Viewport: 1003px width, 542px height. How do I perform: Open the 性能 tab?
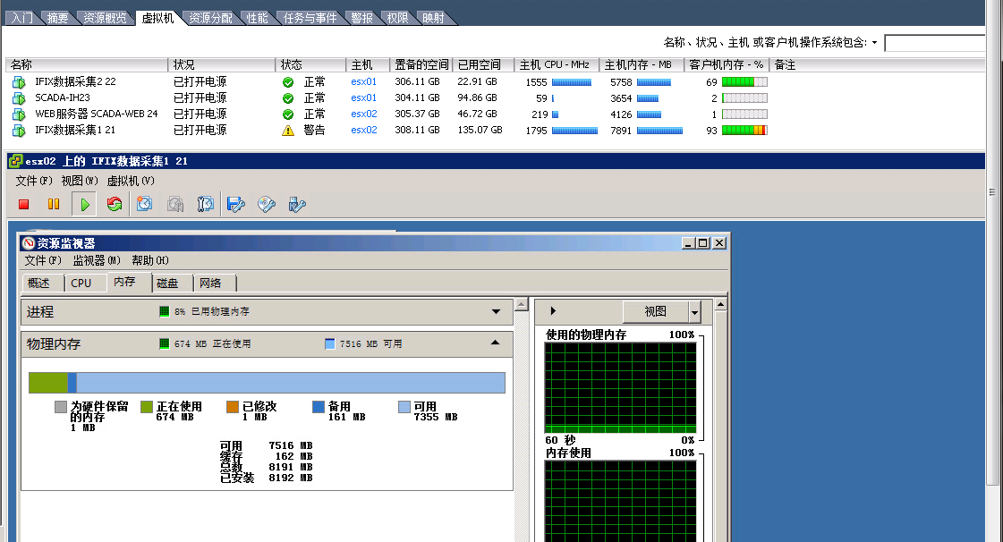click(257, 18)
